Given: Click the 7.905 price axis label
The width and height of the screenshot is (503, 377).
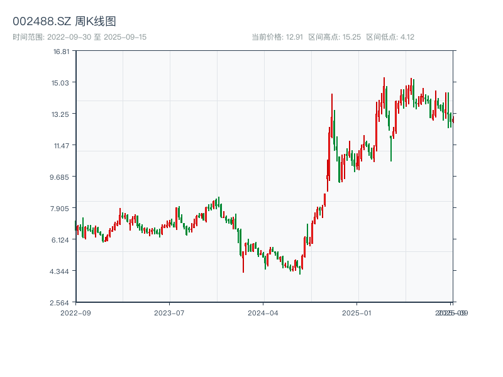Looking at the screenshot, I should click(x=61, y=208).
